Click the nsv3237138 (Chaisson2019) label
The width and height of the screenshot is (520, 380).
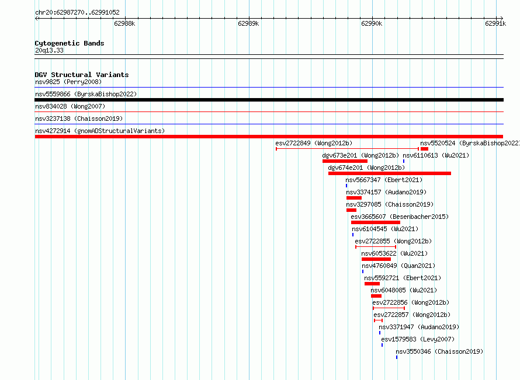click(x=79, y=118)
